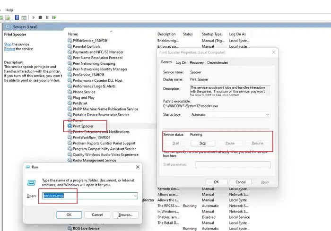Open the Dependencies tab

pos(218,63)
